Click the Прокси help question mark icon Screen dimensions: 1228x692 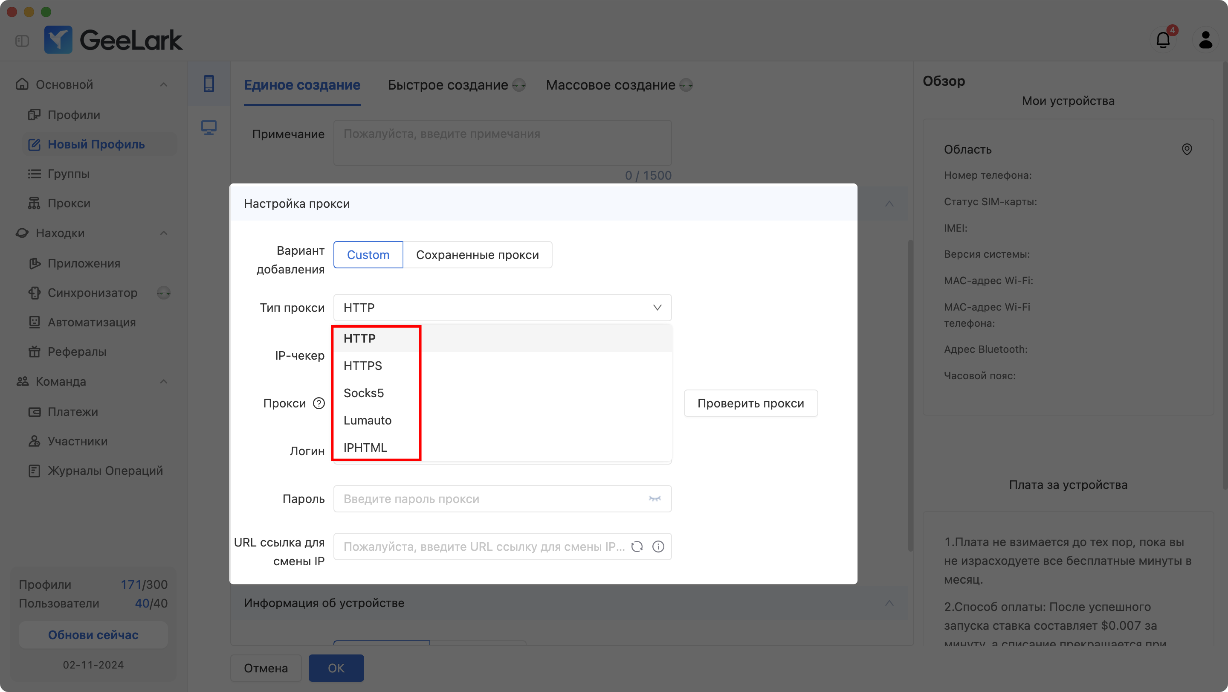point(319,404)
